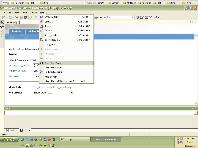Open the Tools menu
The height and width of the screenshot is (148, 198).
point(24,13)
